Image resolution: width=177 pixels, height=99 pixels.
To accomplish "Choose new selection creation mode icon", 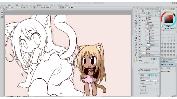I will point(149,75).
